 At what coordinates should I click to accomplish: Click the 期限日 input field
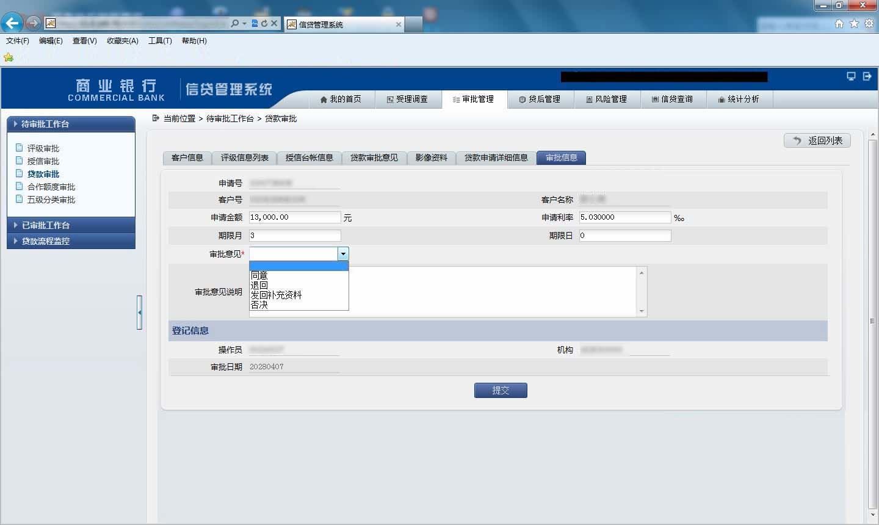coord(625,236)
